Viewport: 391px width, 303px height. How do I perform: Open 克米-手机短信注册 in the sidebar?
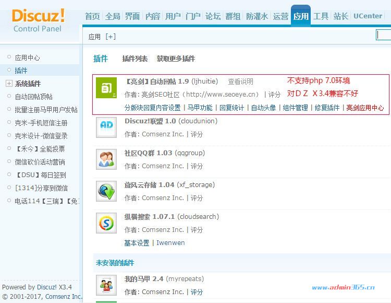pos(41,123)
